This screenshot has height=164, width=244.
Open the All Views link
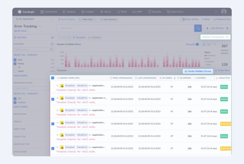(x=21, y=31)
